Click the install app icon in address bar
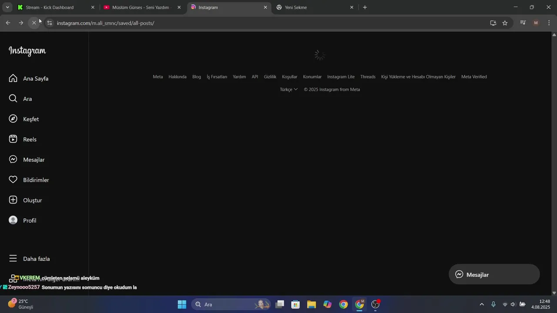557x313 pixels. [x=493, y=23]
